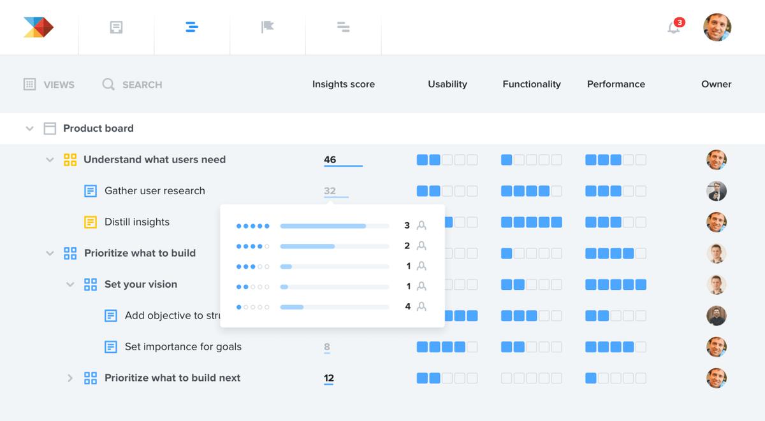Open the flag tab in top navigation

(267, 27)
